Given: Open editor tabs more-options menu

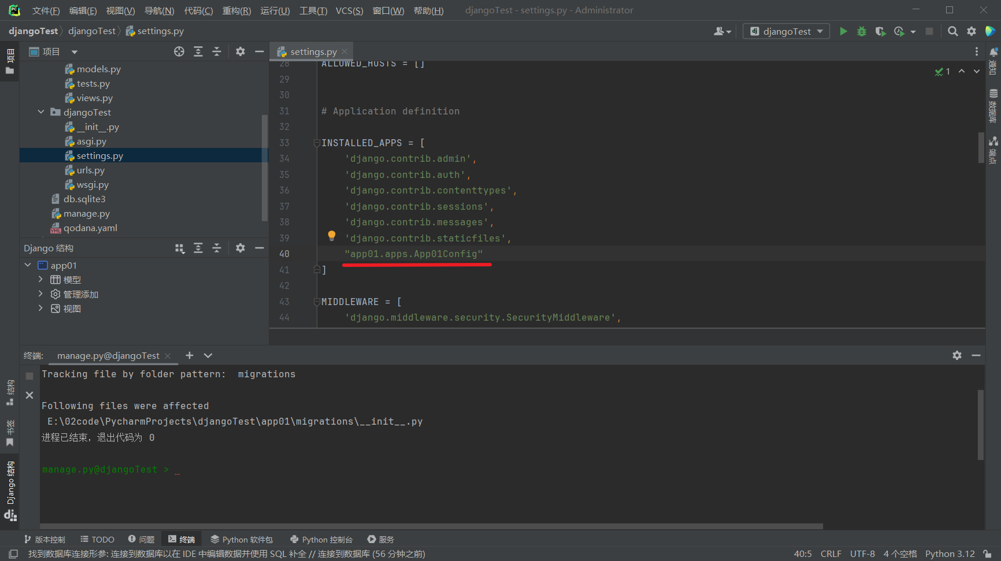Looking at the screenshot, I should [x=977, y=51].
